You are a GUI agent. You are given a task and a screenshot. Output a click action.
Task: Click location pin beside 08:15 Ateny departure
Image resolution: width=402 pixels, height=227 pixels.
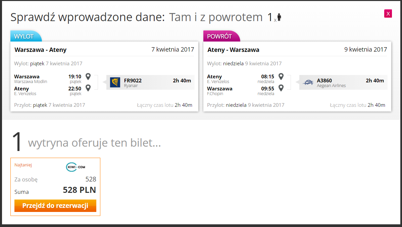click(x=281, y=76)
